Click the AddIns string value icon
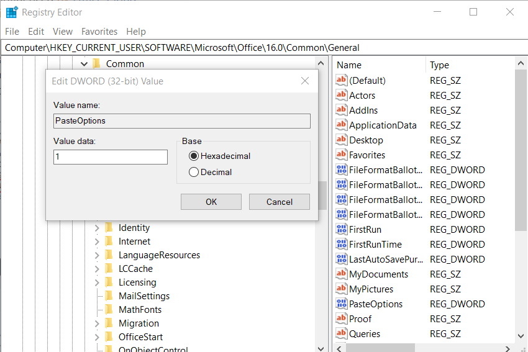 (x=341, y=110)
